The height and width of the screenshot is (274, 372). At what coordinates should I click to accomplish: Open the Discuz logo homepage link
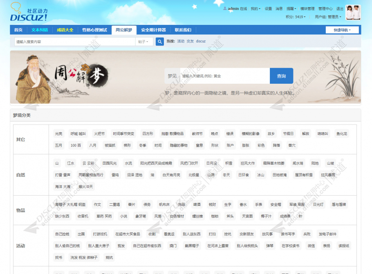pos(29,12)
